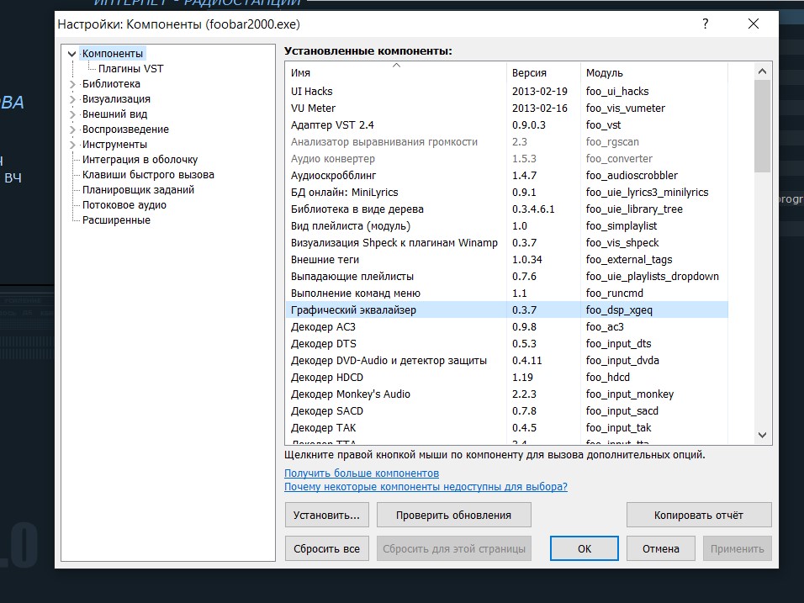Select the Выпадающие плейлисты row
Screen dimensions: 804x603
[506, 277]
